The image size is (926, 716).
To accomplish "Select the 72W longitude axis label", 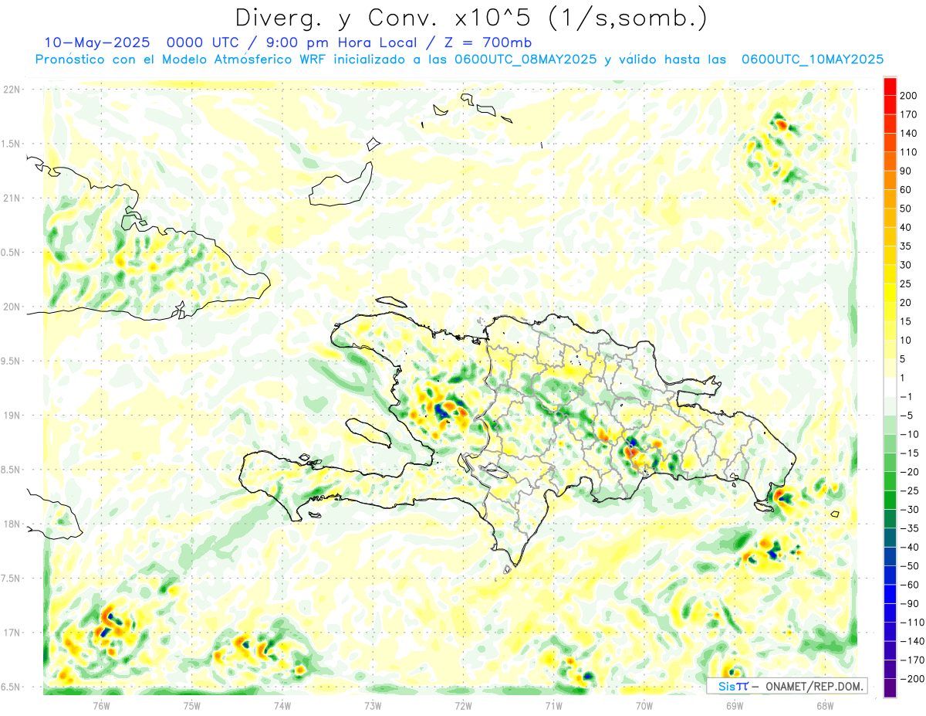I will pos(463,705).
